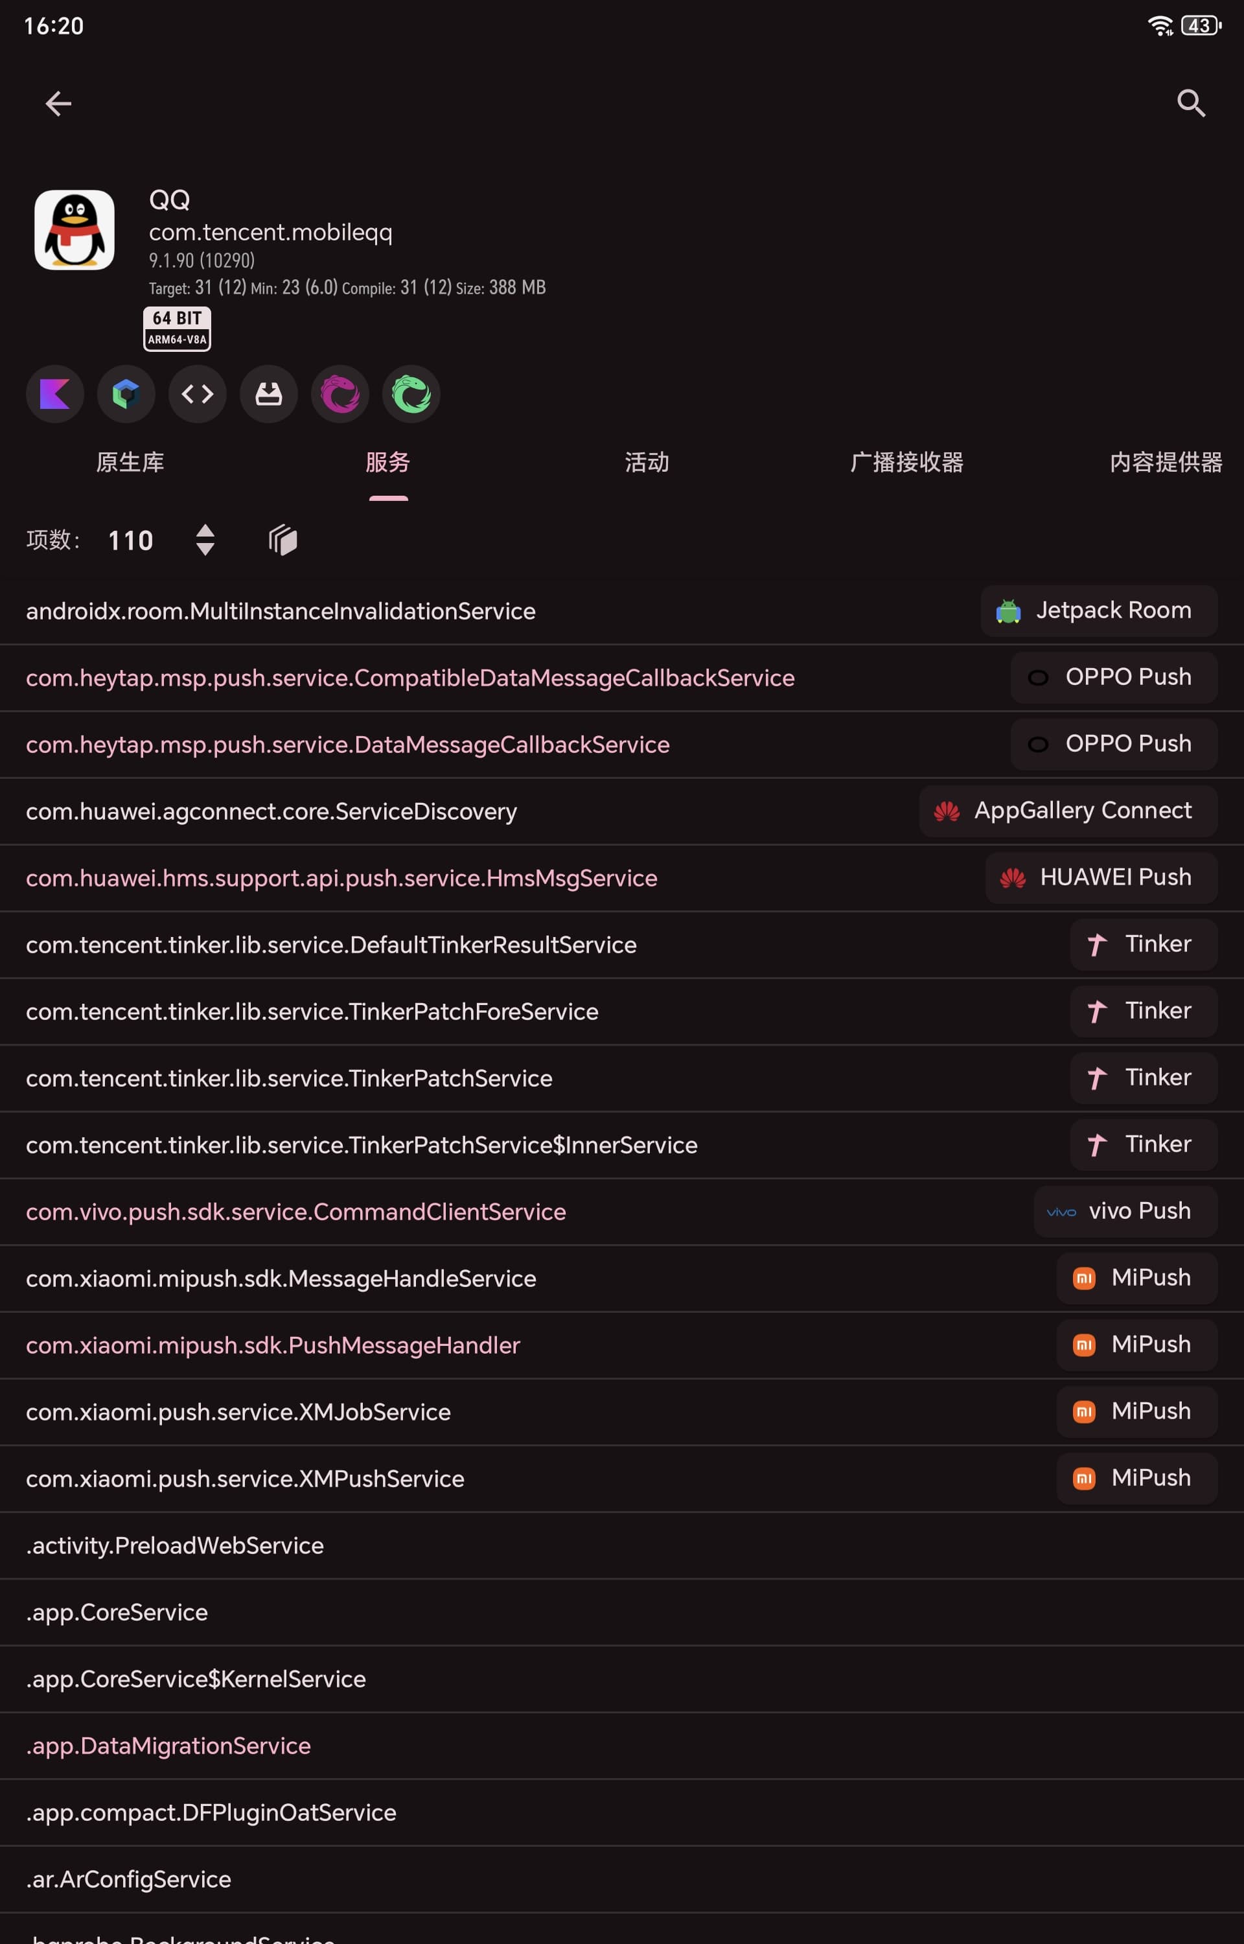This screenshot has height=1944, width=1244.
Task: Tap the 64 BIT ARM64-V8A badge
Action: pyautogui.click(x=177, y=329)
